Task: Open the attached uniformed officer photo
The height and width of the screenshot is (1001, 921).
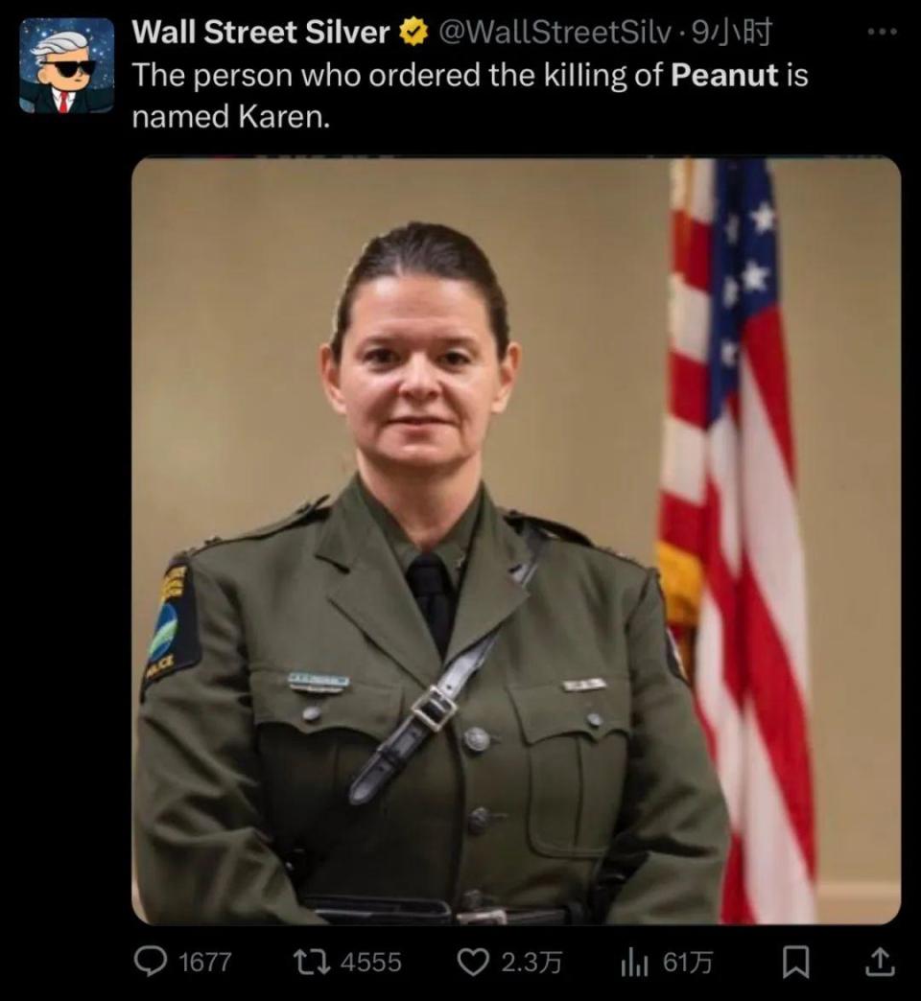Action: pyautogui.click(x=516, y=540)
